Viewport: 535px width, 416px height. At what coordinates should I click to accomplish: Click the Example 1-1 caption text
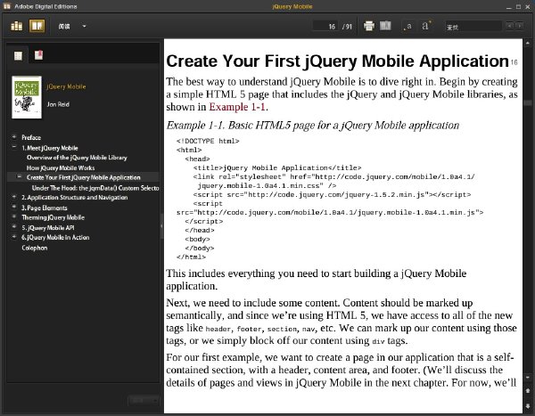tap(313, 125)
